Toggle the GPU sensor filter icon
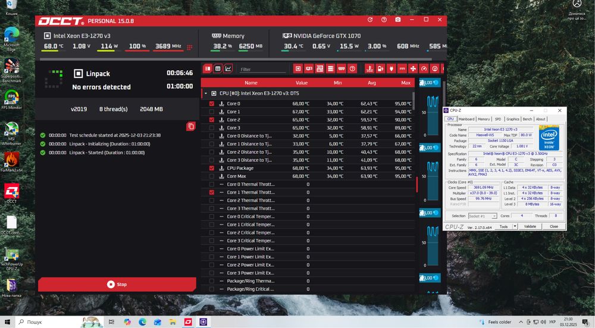The height and width of the screenshot is (328, 595). [309, 68]
